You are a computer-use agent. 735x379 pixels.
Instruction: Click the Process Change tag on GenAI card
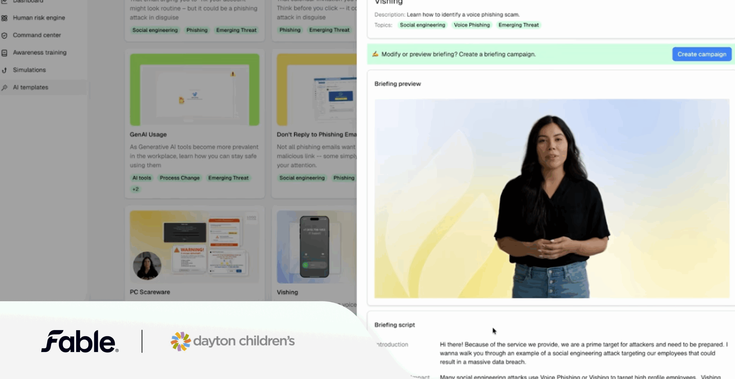[x=179, y=178]
